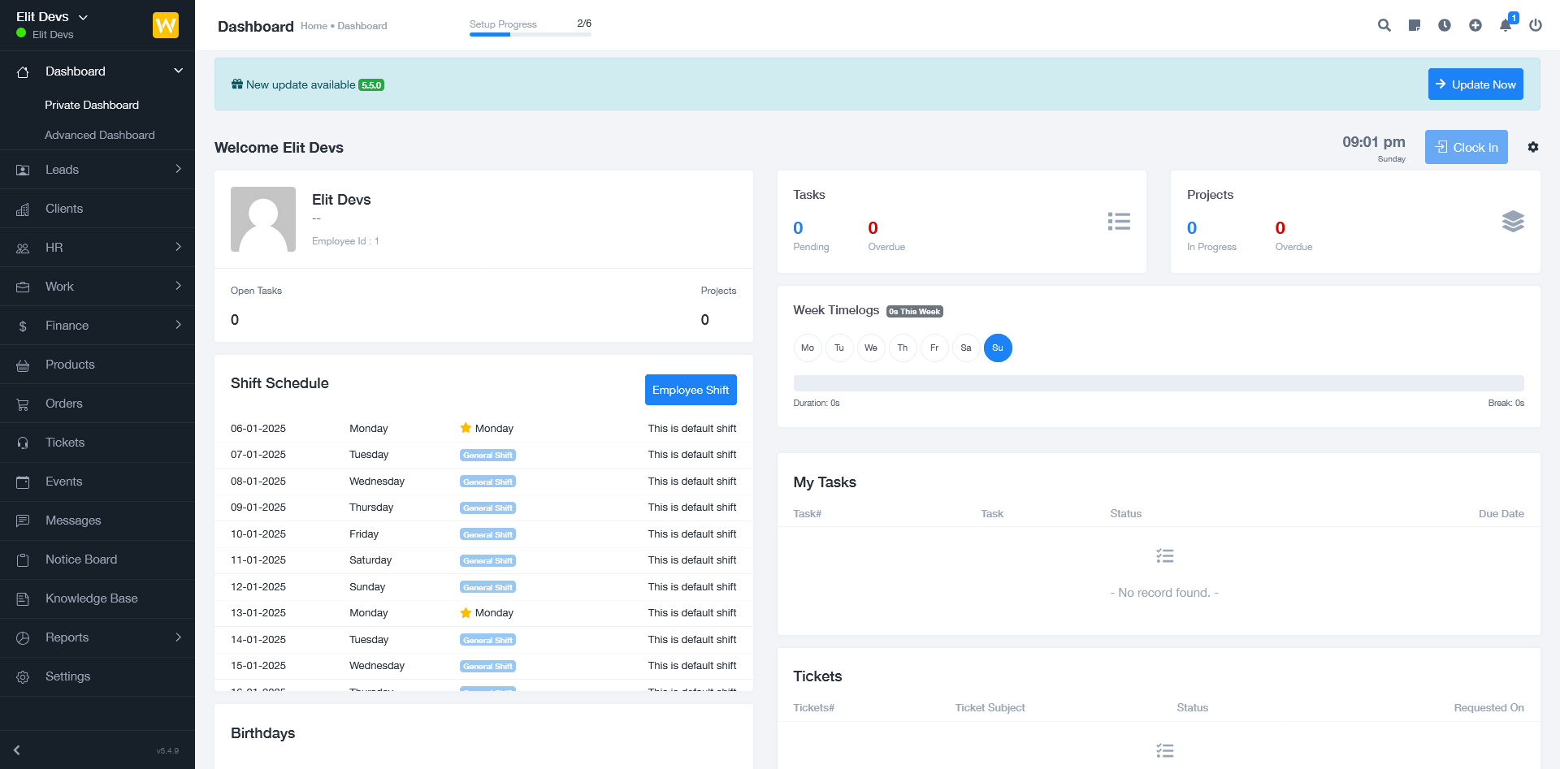Select the Sa day in Week Timelogs
Image resolution: width=1560 pixels, height=769 pixels.
point(966,348)
